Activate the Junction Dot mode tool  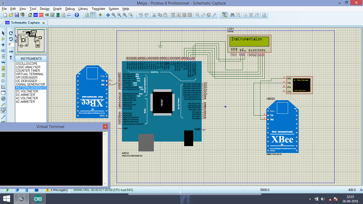click(3, 45)
